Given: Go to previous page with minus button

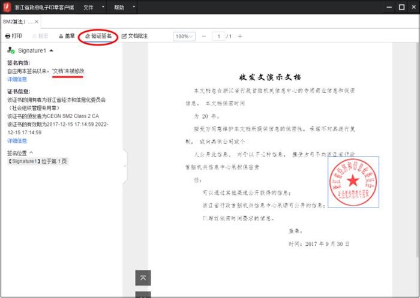Looking at the screenshot, I should (204, 37).
